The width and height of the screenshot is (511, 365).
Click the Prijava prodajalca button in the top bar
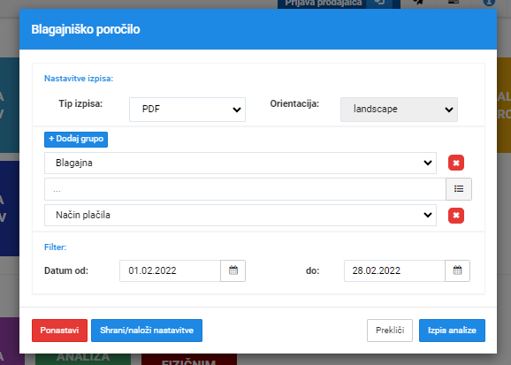pos(324,3)
